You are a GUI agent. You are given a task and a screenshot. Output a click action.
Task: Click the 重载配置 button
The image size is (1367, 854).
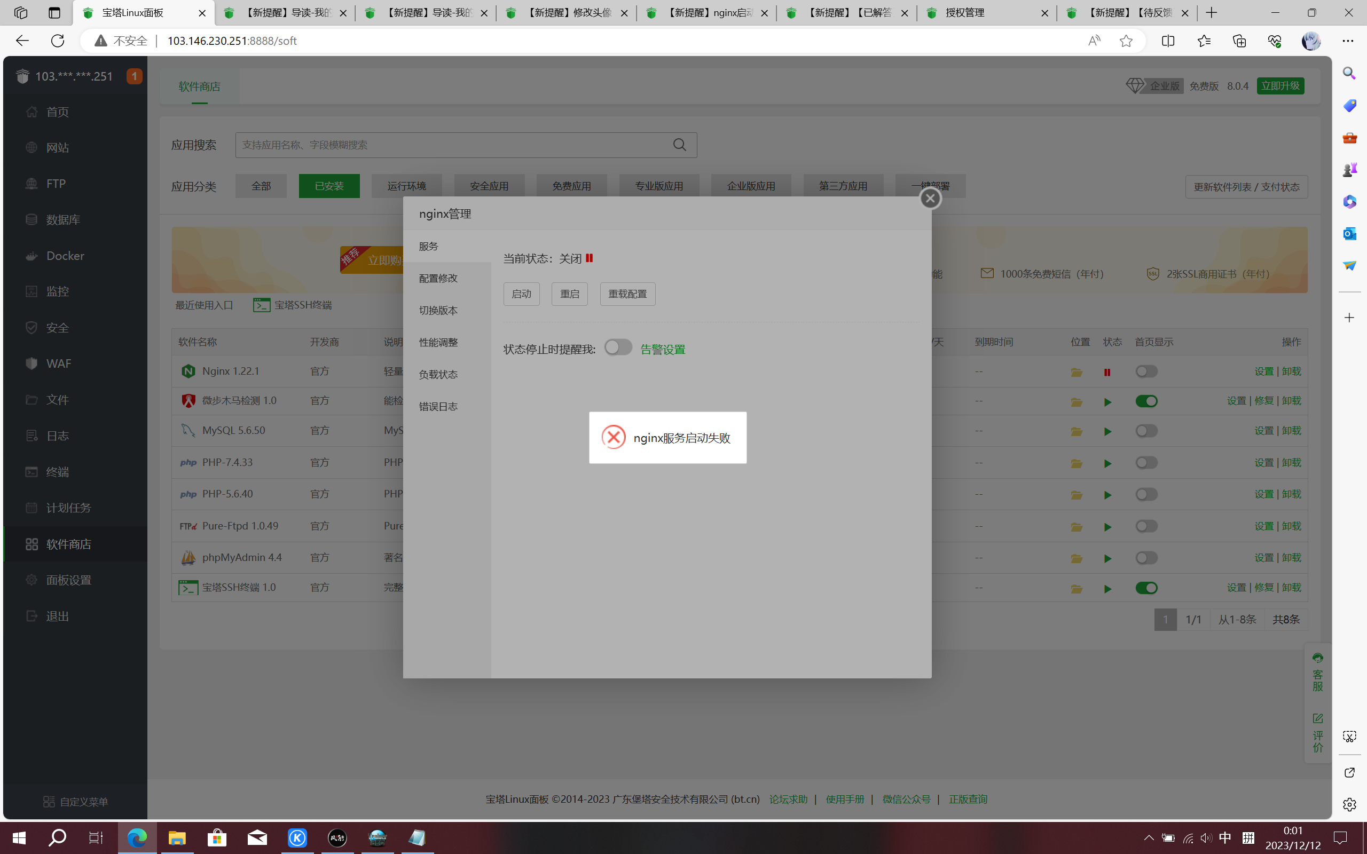[x=627, y=294]
